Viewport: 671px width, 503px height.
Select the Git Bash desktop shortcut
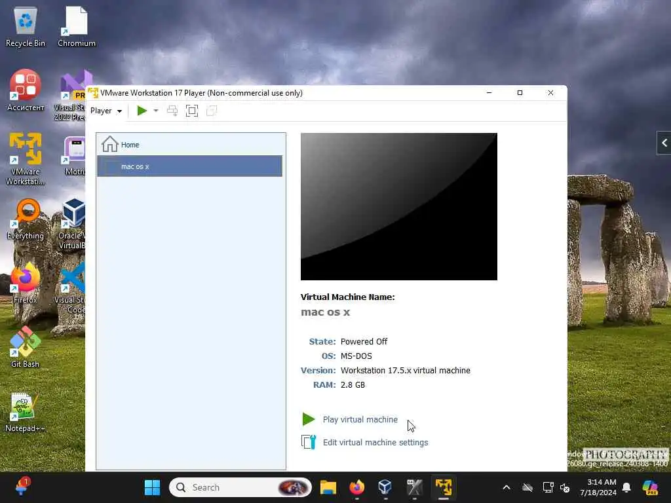pos(26,347)
